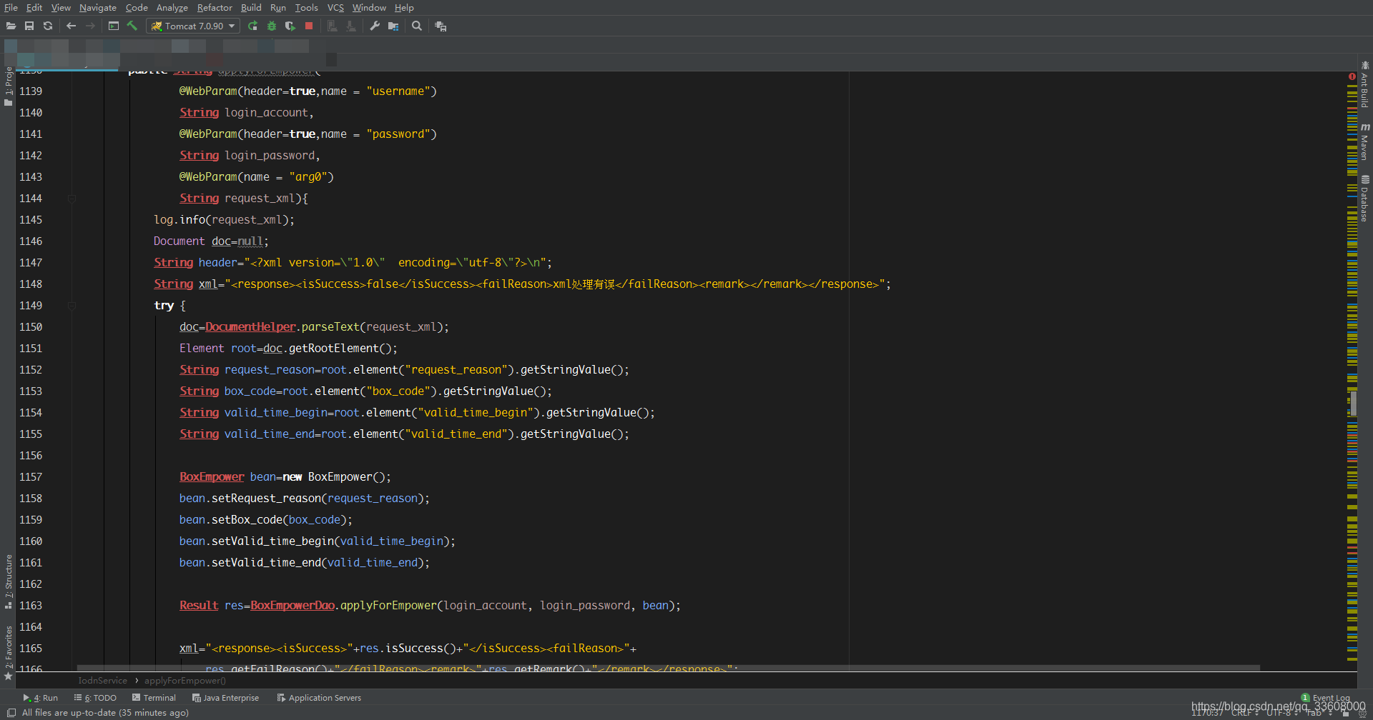1373x720 pixels.
Task: Click the IodnService breadcrumb
Action: click(102, 681)
